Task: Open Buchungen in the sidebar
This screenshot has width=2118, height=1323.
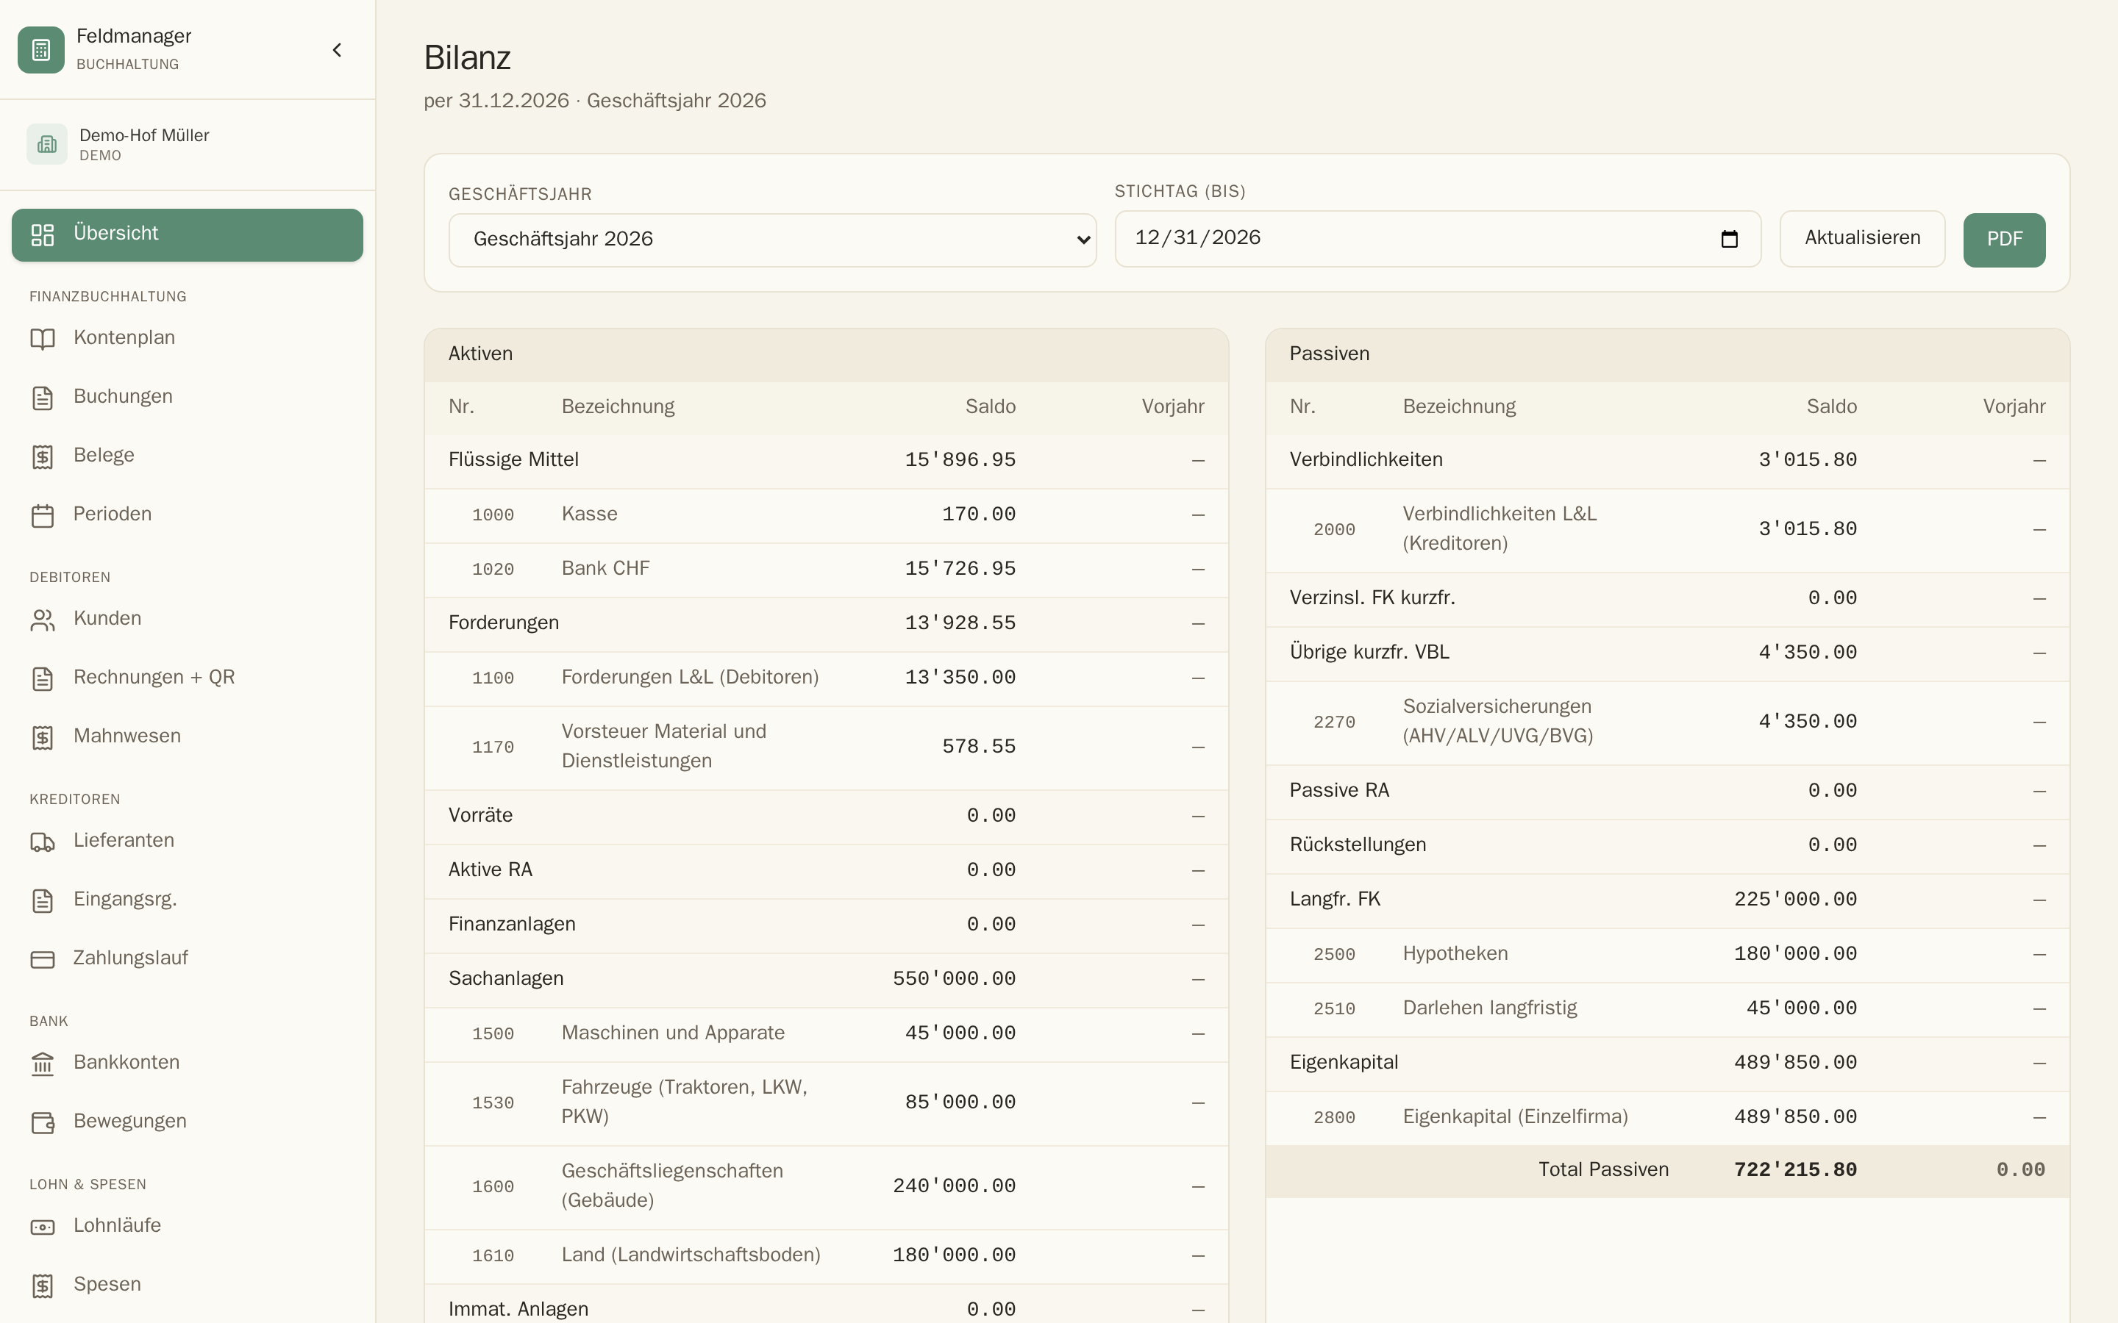Action: pyautogui.click(x=188, y=397)
